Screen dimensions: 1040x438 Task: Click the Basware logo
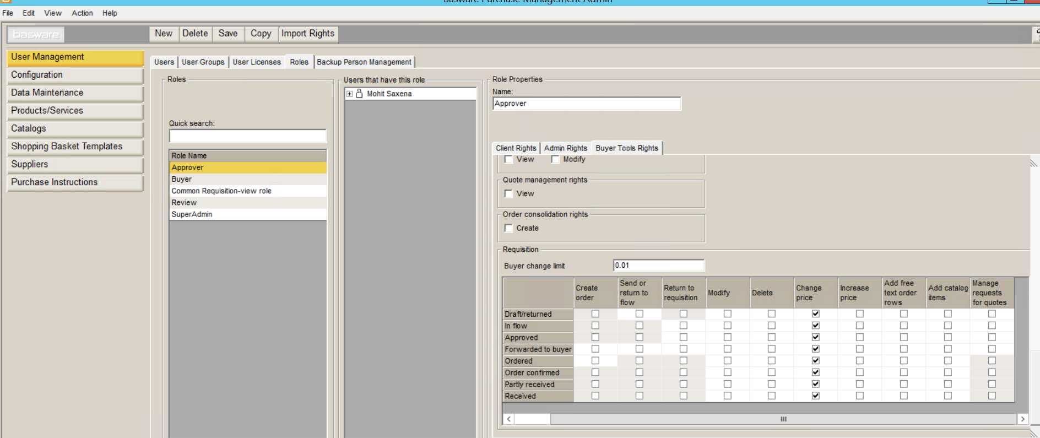(x=36, y=35)
